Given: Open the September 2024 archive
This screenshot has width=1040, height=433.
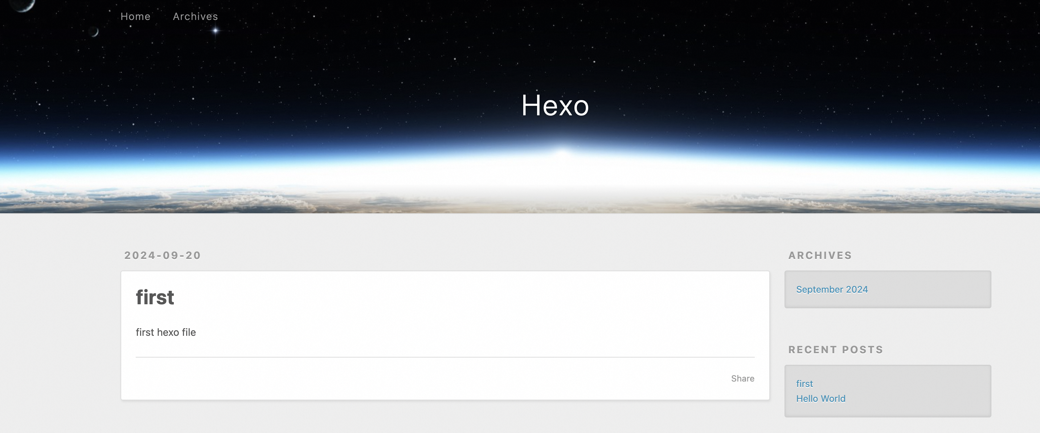Looking at the screenshot, I should (x=832, y=289).
